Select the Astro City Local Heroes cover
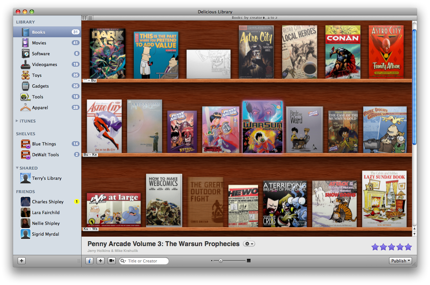The height and width of the screenshot is (285, 430). point(300,52)
